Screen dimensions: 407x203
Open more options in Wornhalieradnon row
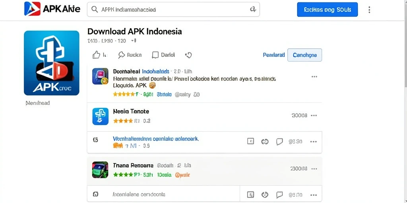pyautogui.click(x=314, y=142)
